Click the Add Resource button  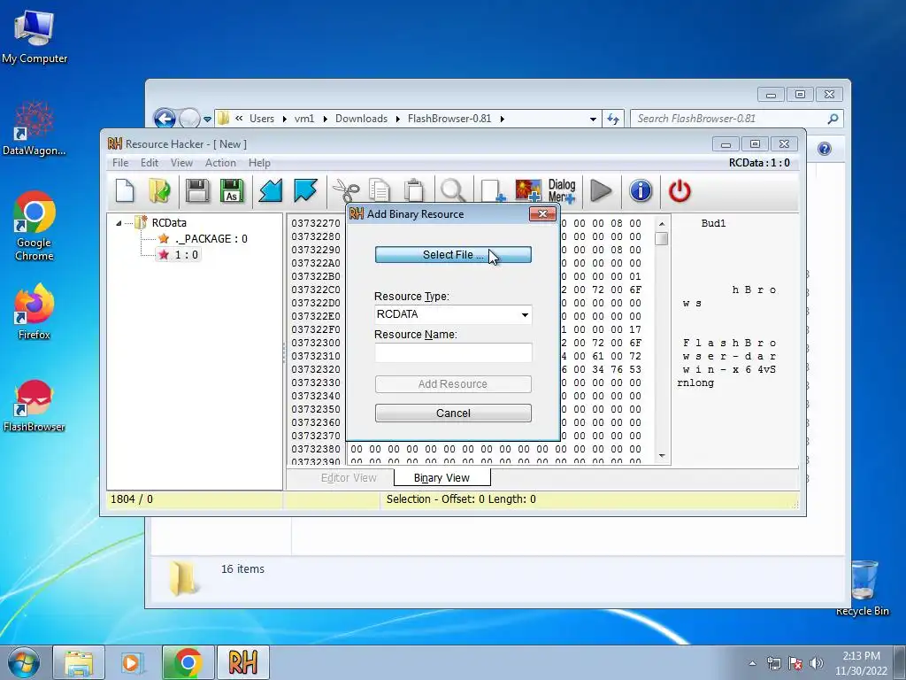453,384
